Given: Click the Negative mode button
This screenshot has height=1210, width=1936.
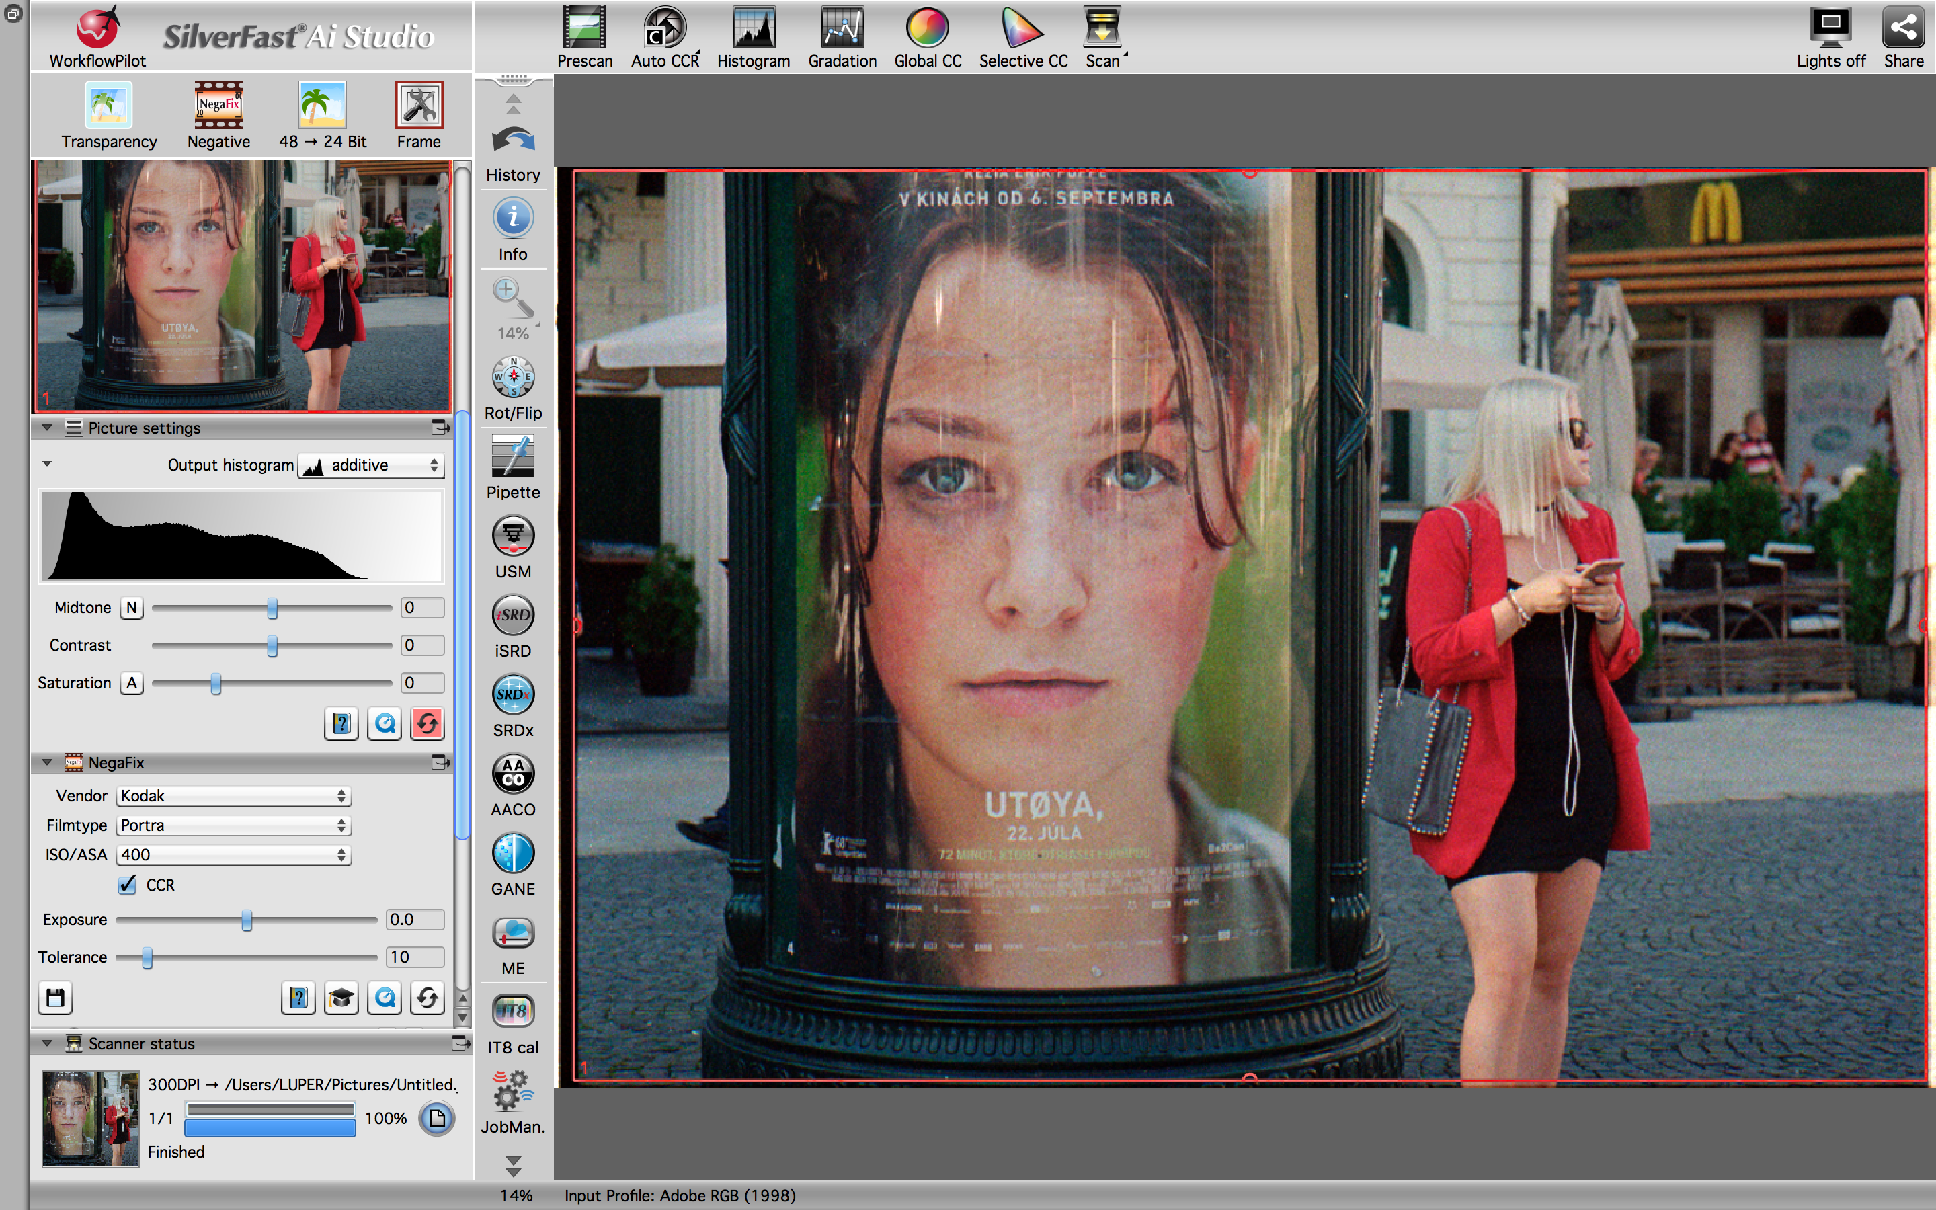Looking at the screenshot, I should pyautogui.click(x=218, y=106).
